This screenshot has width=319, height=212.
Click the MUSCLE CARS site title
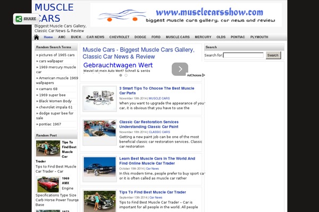54,13
